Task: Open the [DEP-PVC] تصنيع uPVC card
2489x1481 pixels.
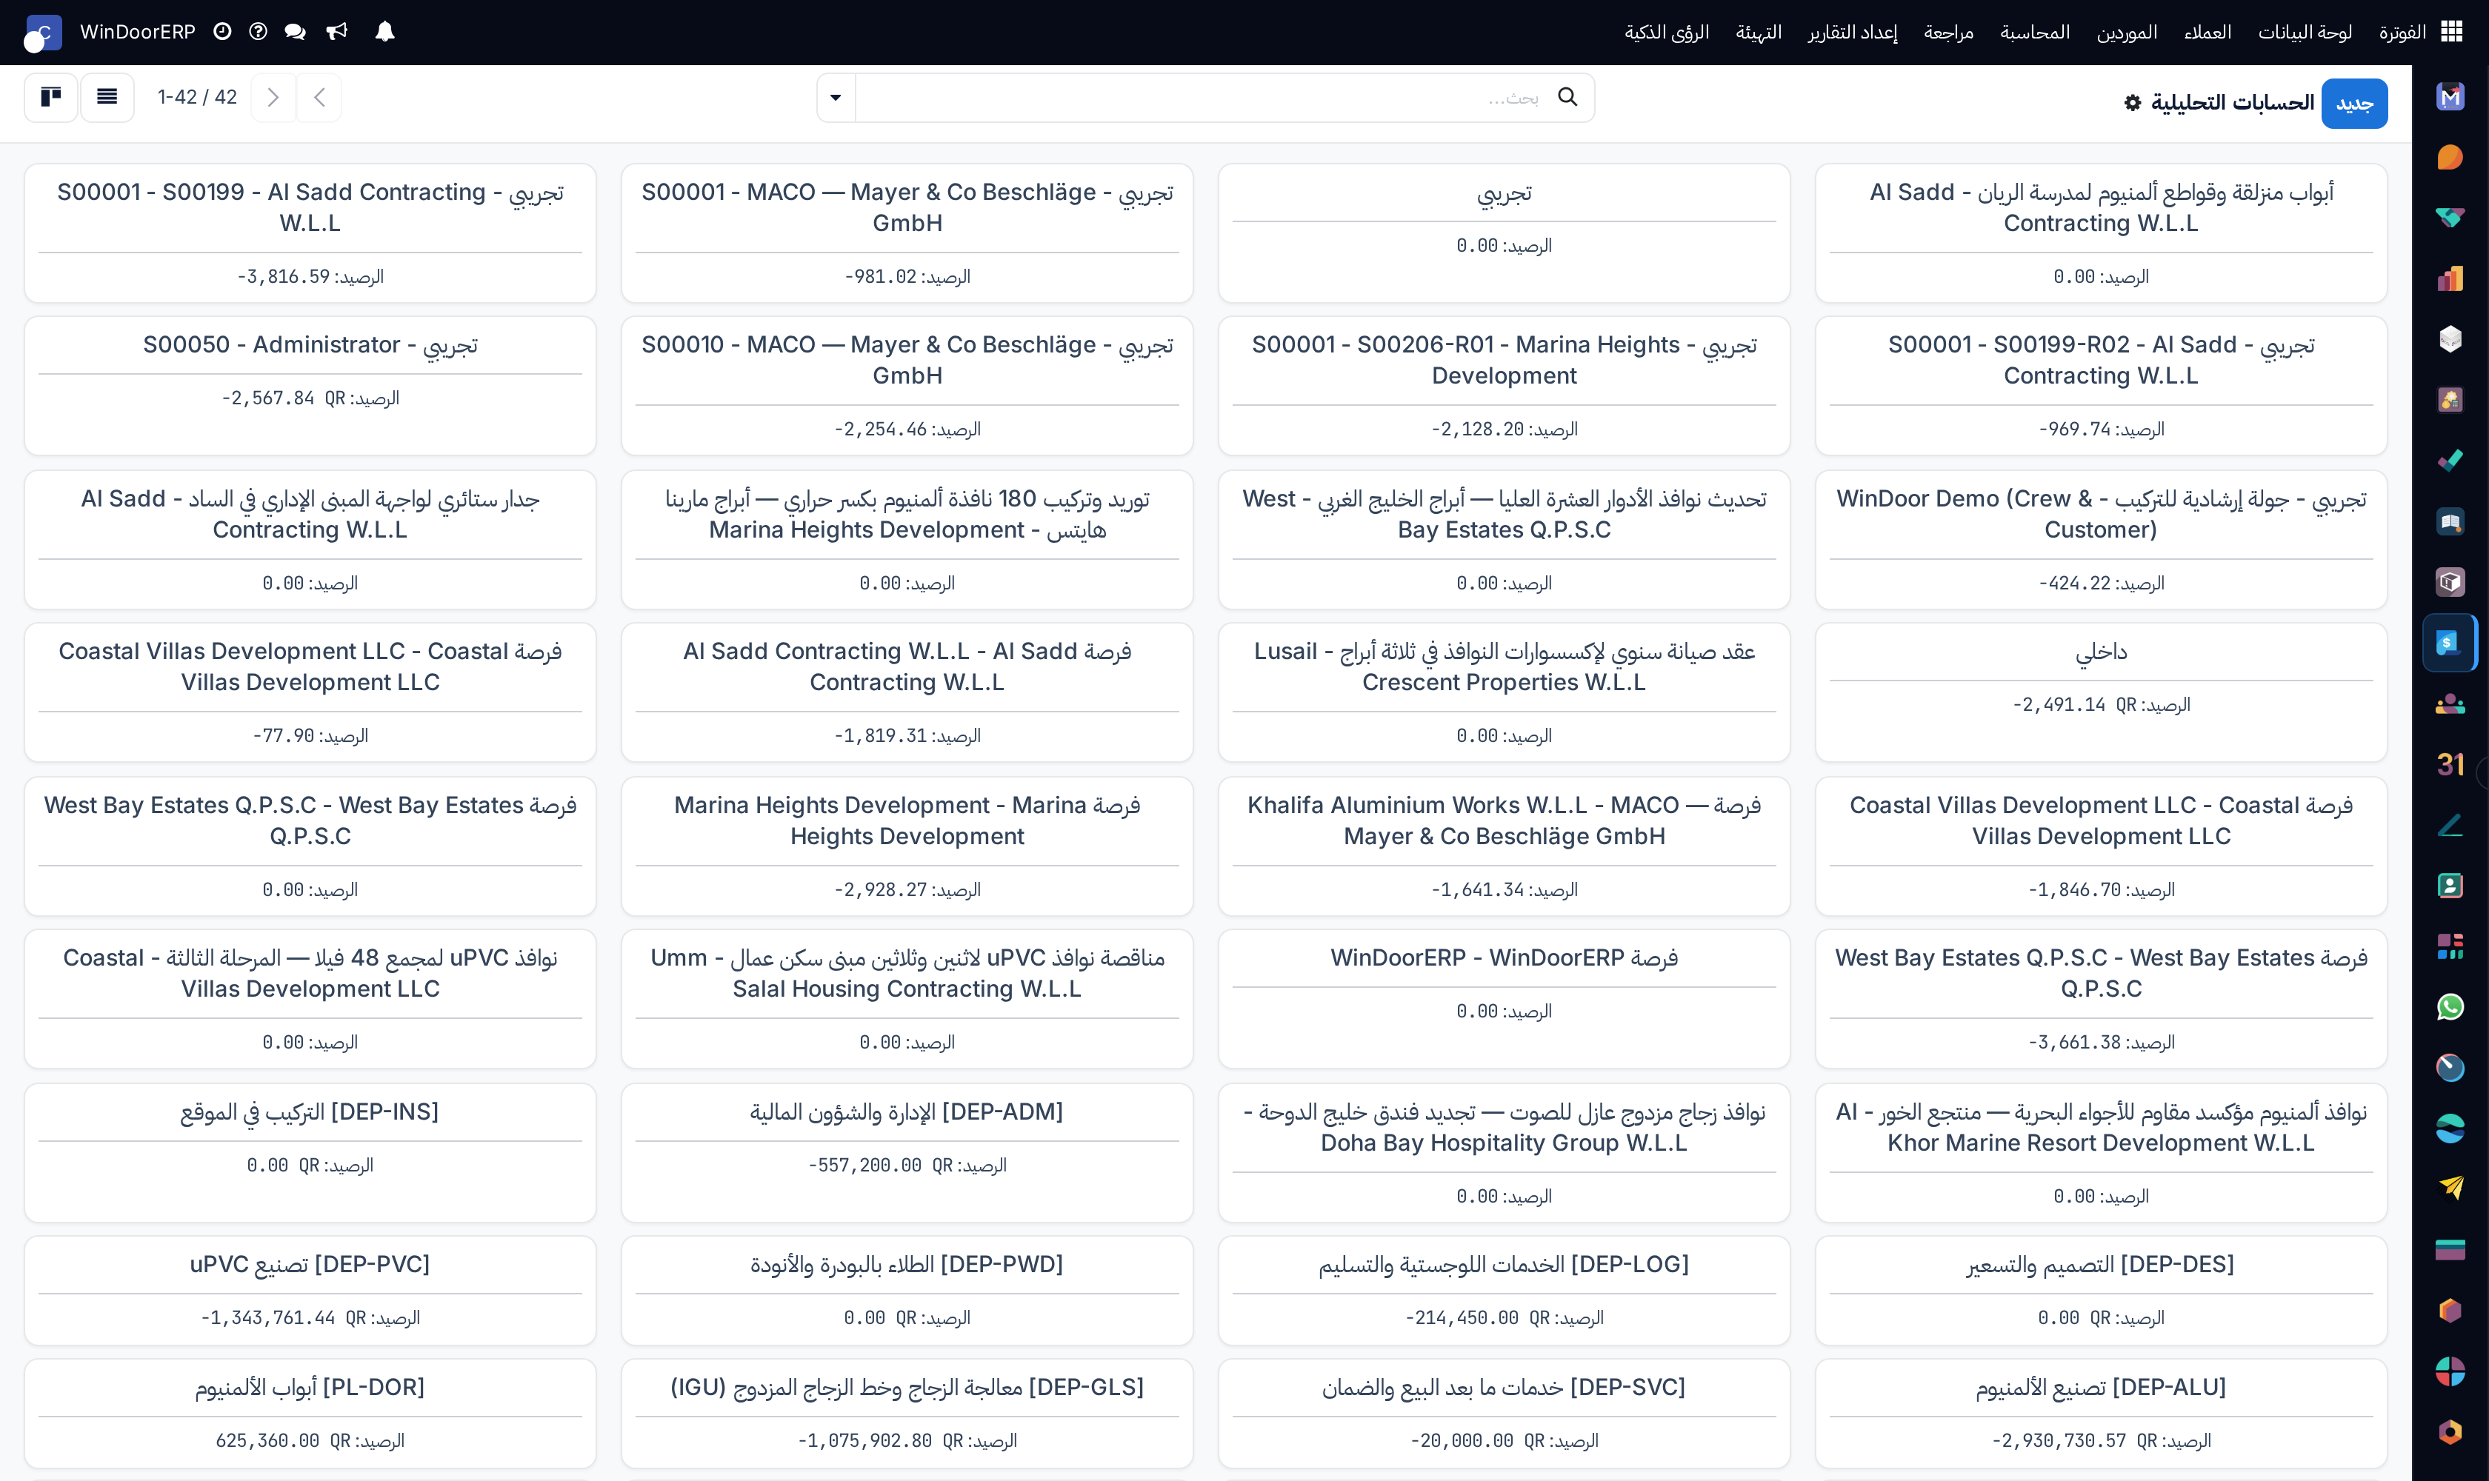Action: click(310, 1291)
